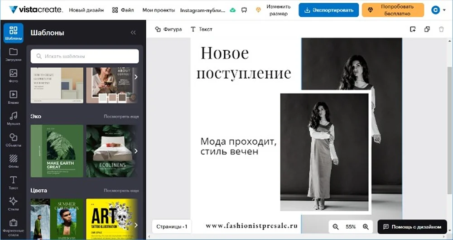Viewport: 453px width, 240px height.
Task: Click the duplicate page icon
Action: tap(427, 29)
